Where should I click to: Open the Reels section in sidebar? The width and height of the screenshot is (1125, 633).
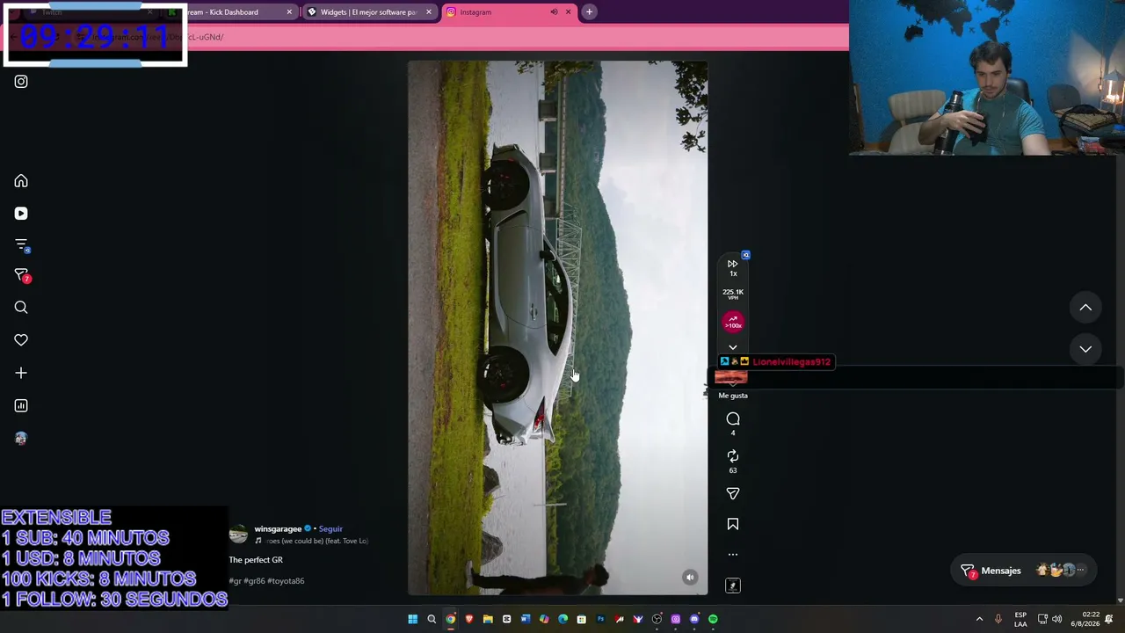point(21,214)
